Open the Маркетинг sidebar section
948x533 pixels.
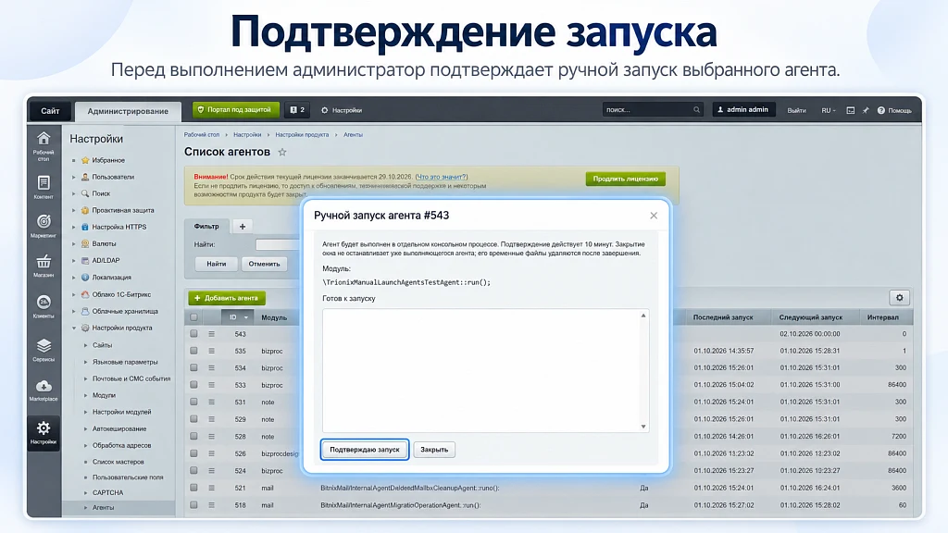point(44,226)
